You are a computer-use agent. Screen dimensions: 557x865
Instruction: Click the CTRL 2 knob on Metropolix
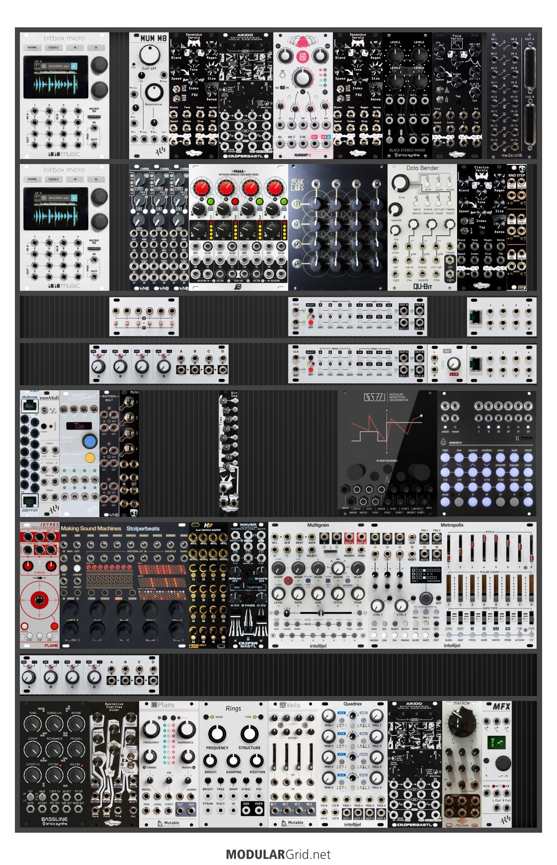[401, 605]
